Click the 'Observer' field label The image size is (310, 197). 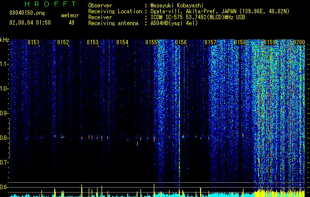pos(100,5)
